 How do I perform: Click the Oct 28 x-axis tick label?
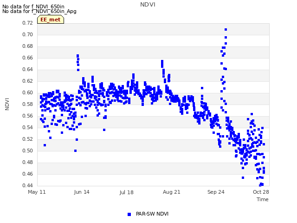[261, 192]
